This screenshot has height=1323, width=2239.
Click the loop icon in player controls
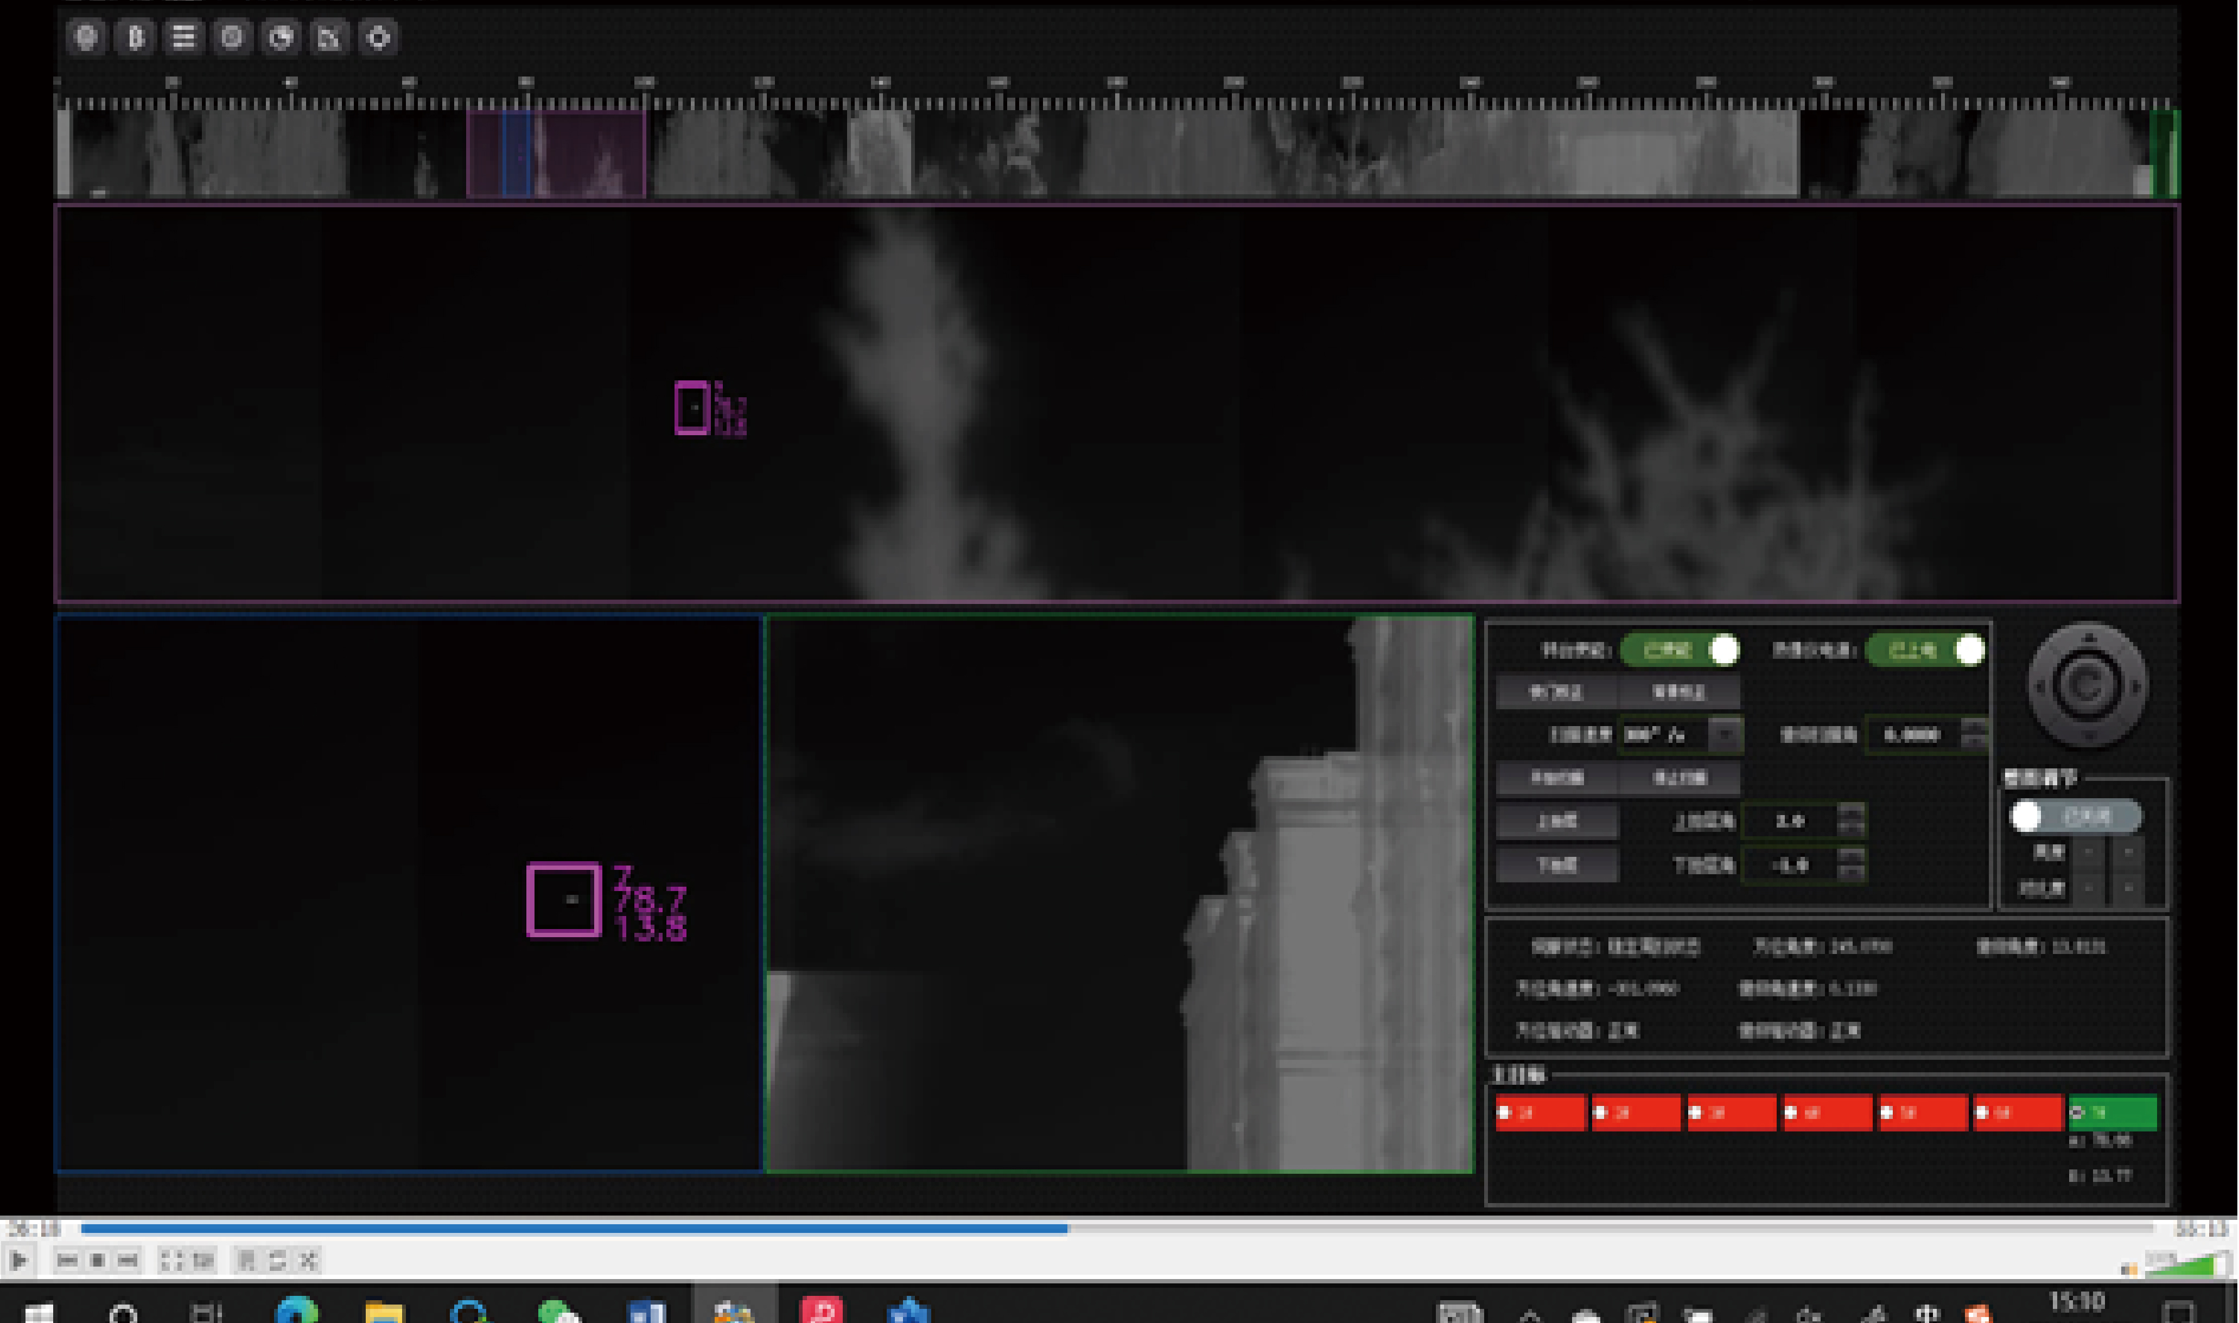(277, 1261)
